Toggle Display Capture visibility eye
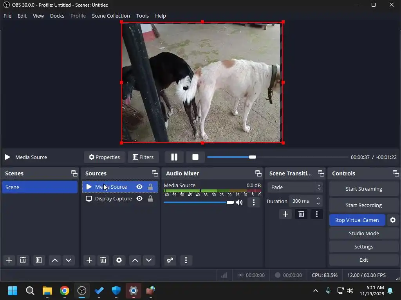Screen dimensions: 401x300 [x=139, y=198]
